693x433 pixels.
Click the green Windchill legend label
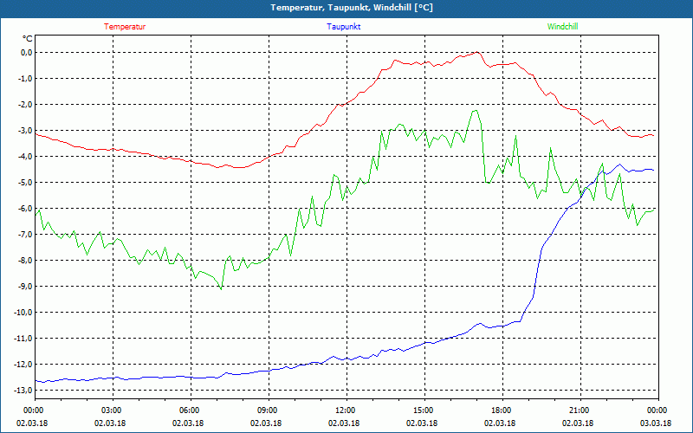[562, 27]
